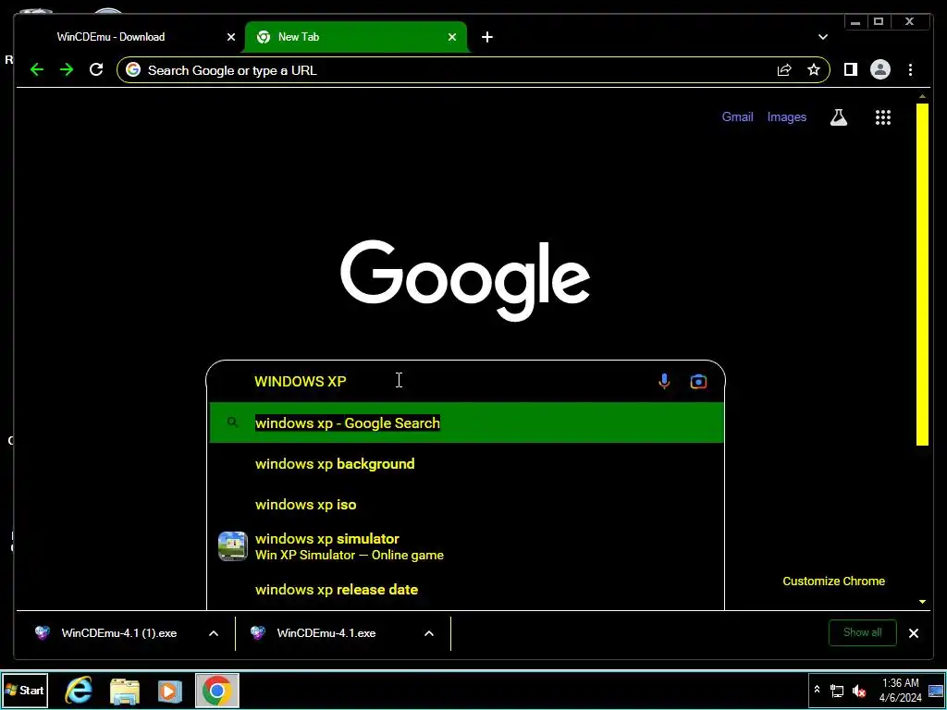Image resolution: width=947 pixels, height=710 pixels.
Task: Click the Chrome taskbar button
Action: pyautogui.click(x=216, y=690)
